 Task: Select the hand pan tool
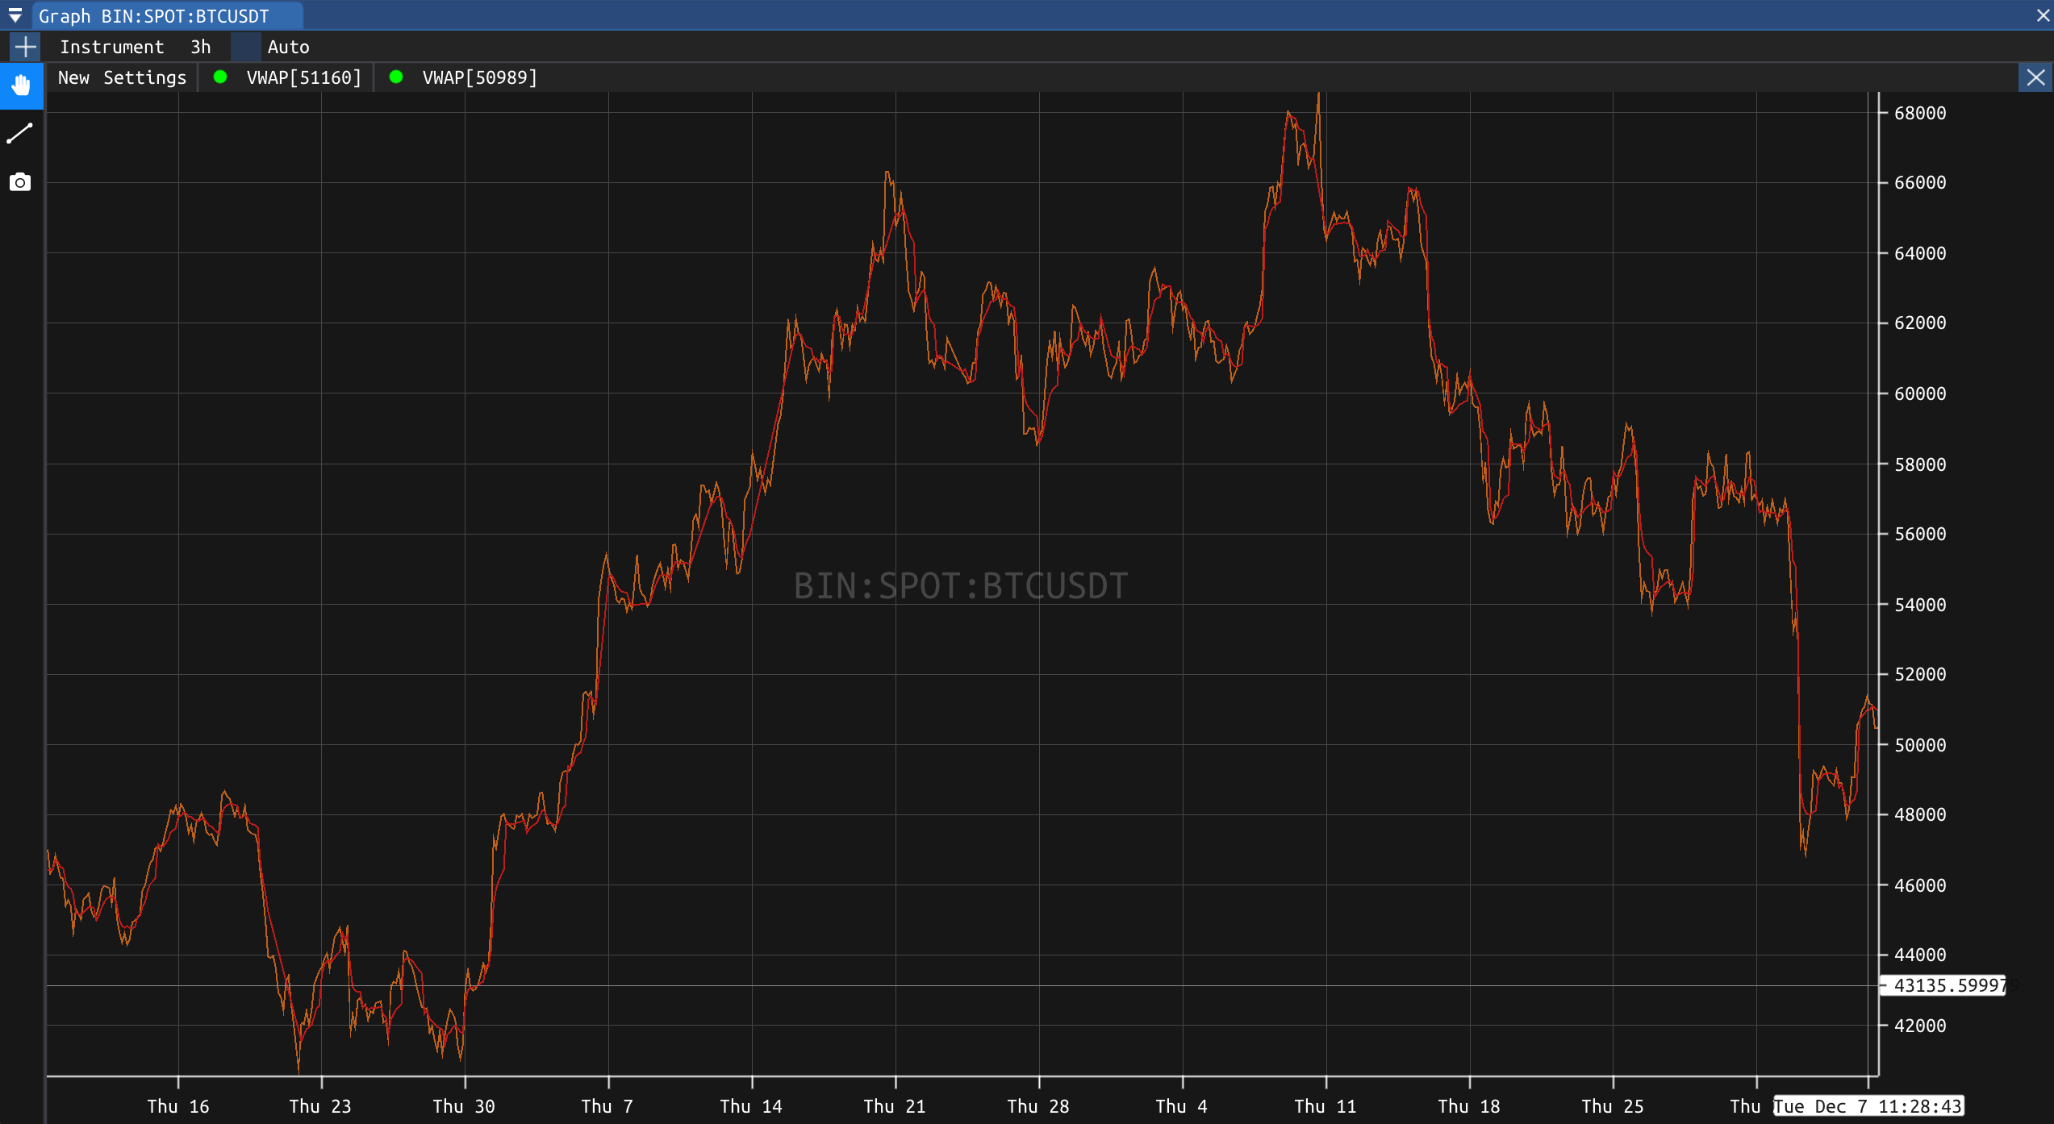(x=21, y=85)
